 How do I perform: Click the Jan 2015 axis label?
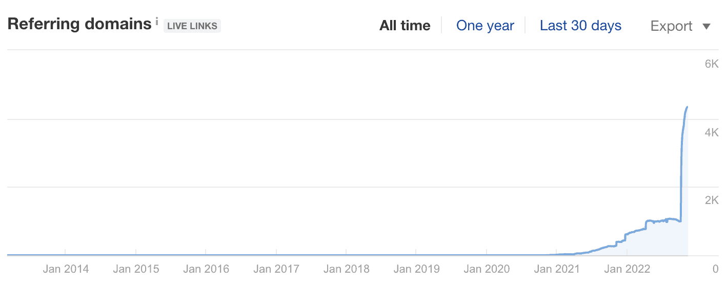click(x=136, y=269)
